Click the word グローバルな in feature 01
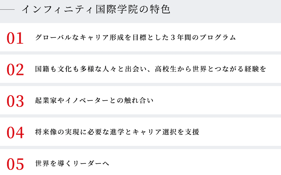281x175 pixels. coord(57,38)
